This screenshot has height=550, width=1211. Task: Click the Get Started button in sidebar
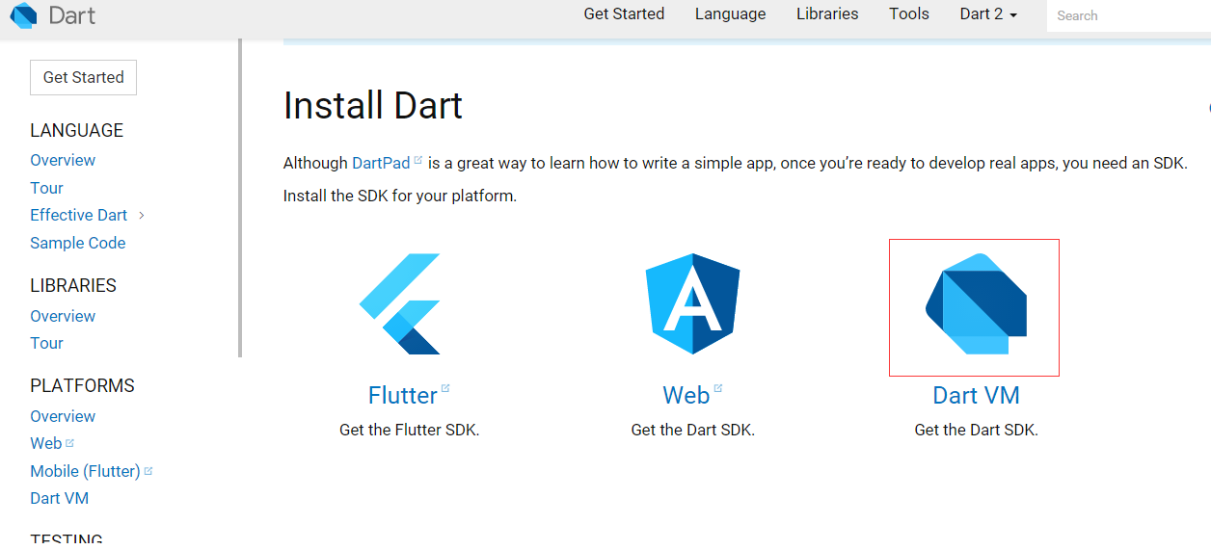click(x=84, y=77)
